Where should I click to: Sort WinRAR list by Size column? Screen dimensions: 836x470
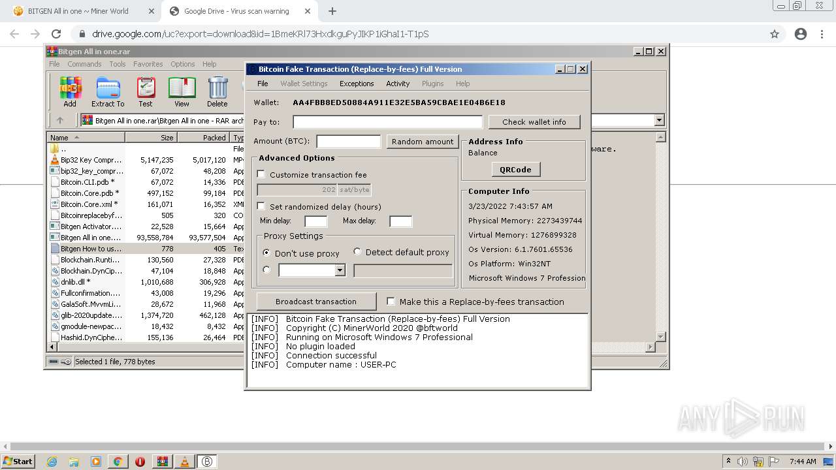(x=151, y=137)
